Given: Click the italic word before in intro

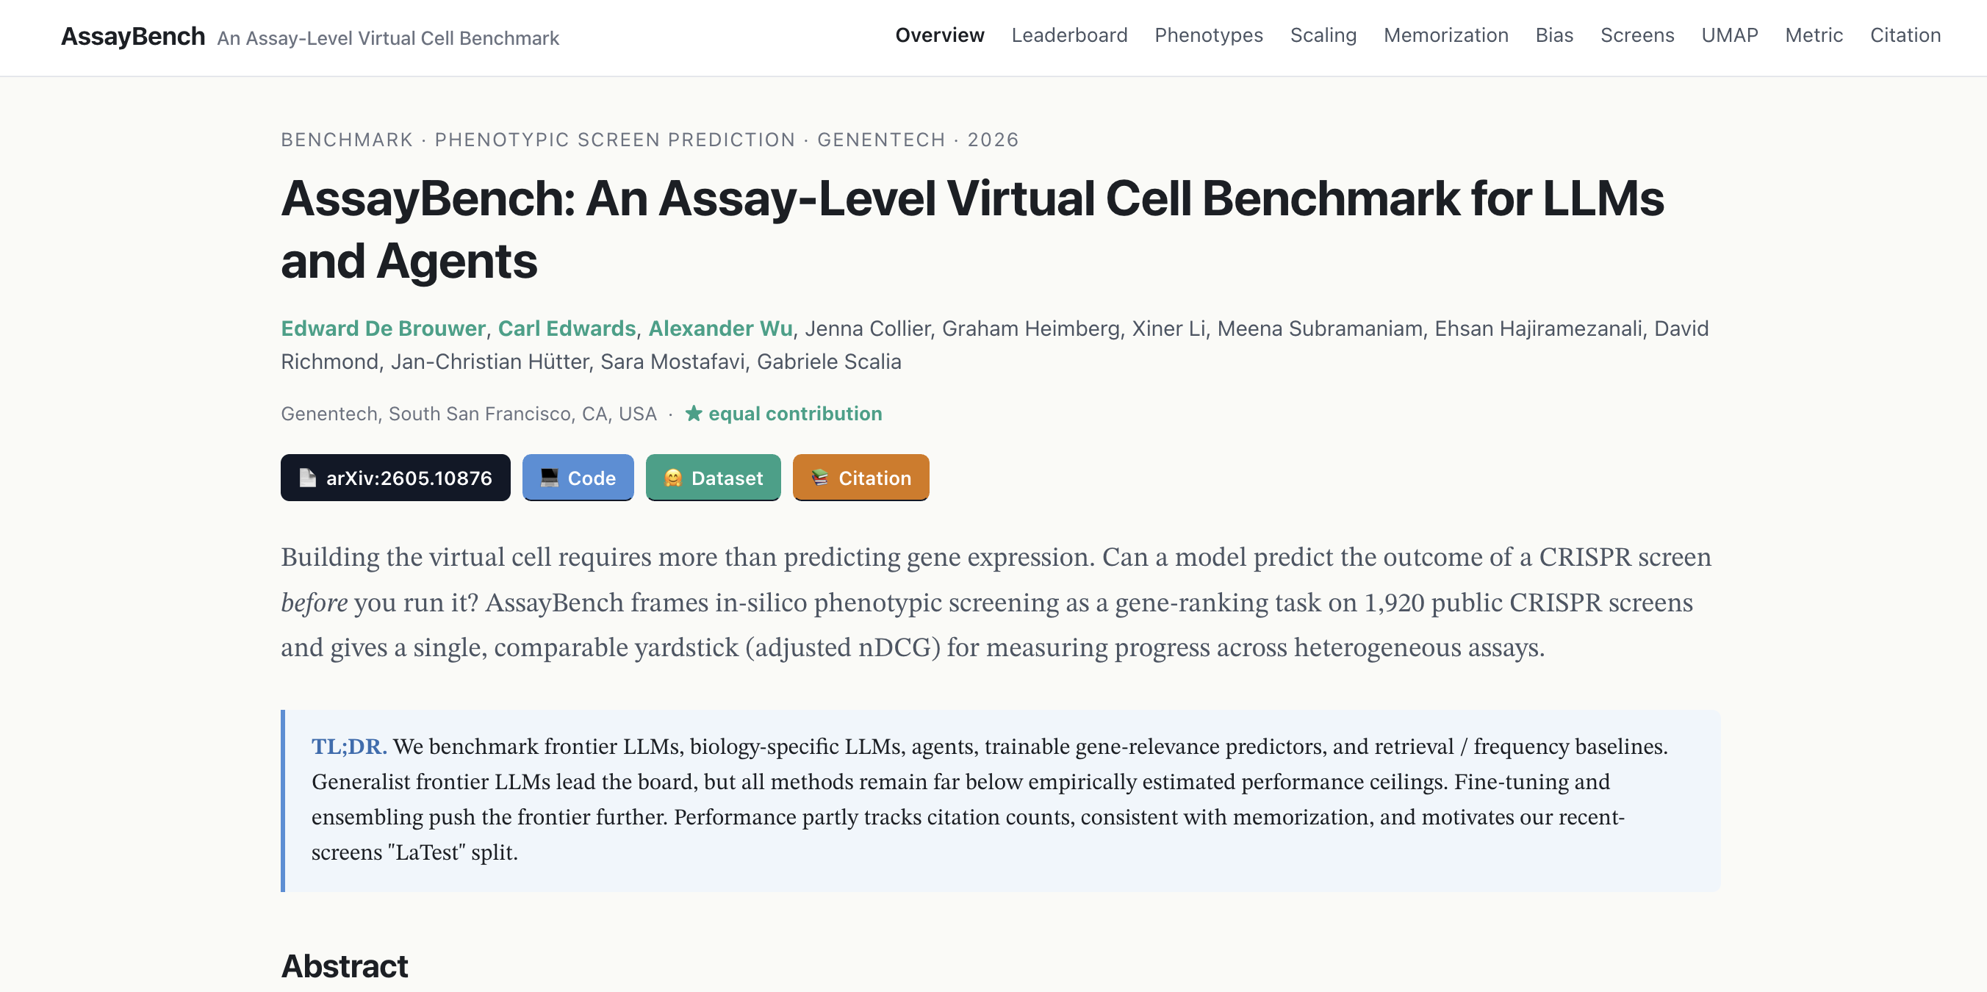Looking at the screenshot, I should 314,603.
